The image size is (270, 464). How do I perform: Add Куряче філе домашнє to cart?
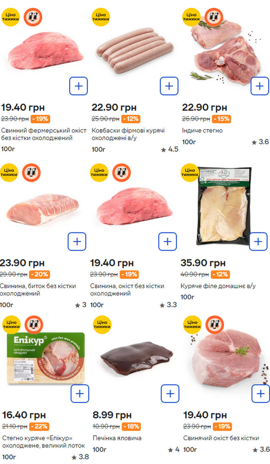tap(258, 241)
